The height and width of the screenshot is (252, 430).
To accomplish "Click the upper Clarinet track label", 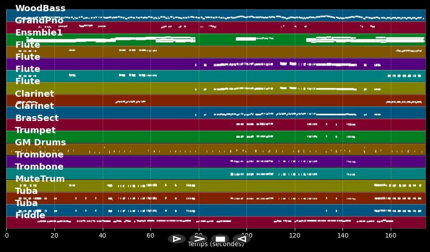I will [34, 94].
